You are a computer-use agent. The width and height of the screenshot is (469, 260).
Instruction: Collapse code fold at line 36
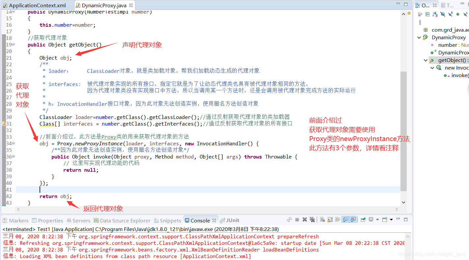[14, 157]
